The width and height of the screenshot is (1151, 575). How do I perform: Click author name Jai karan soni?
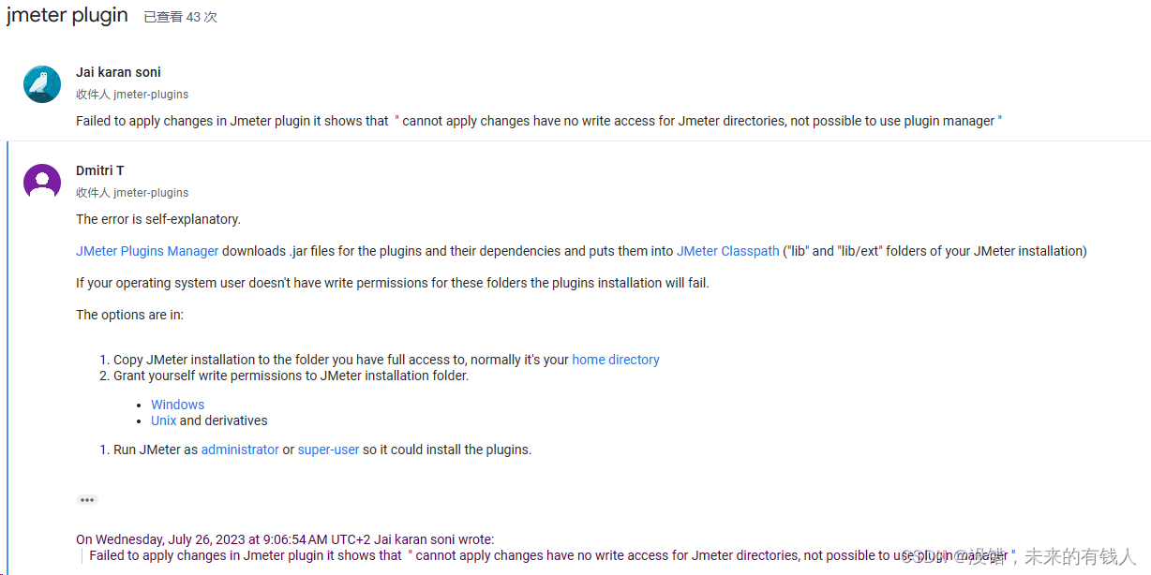click(x=118, y=72)
